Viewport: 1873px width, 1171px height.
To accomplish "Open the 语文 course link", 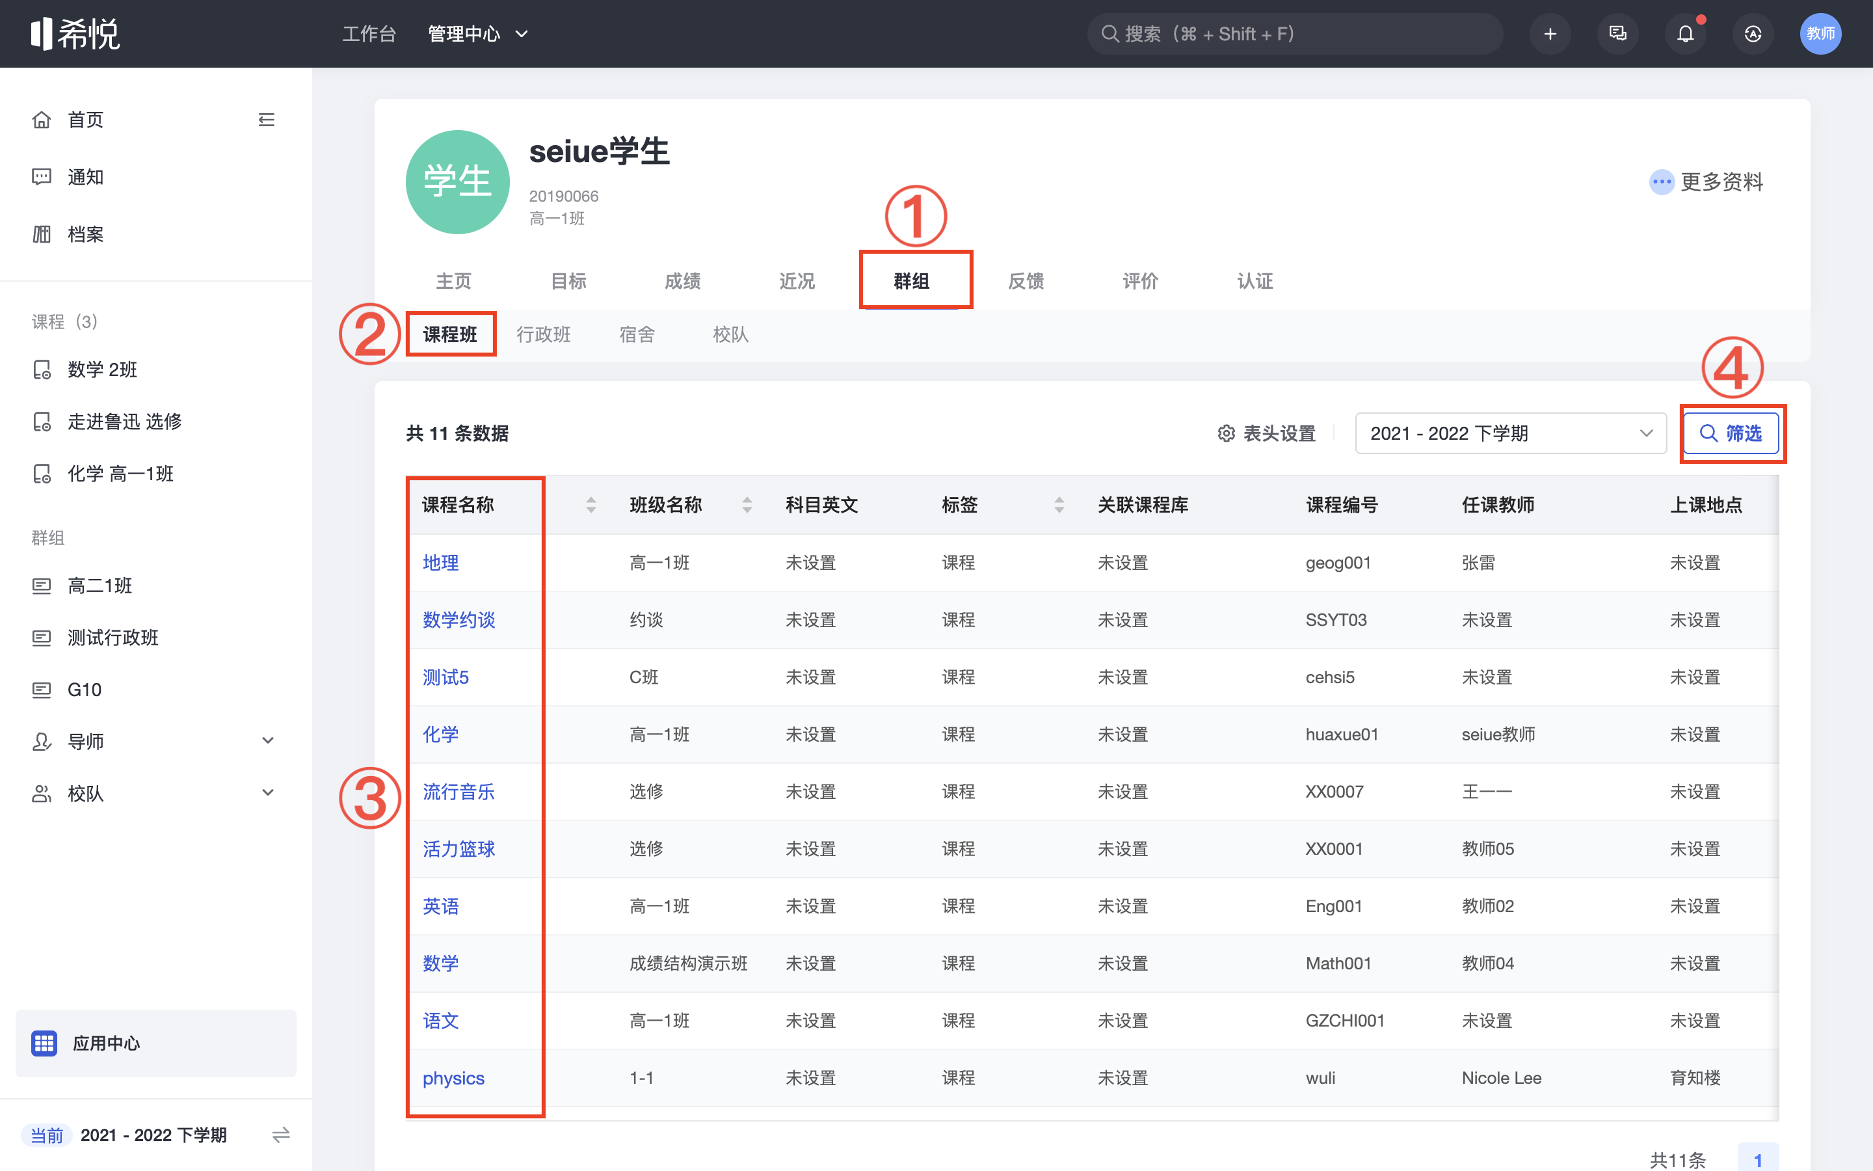I will pyautogui.click(x=440, y=1021).
